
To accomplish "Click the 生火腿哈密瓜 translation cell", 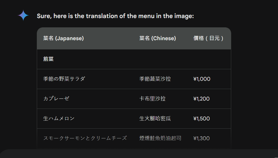I will tap(155, 118).
